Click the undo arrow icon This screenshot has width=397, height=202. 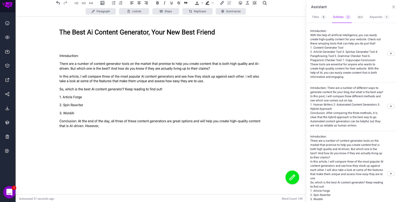[x=58, y=3]
